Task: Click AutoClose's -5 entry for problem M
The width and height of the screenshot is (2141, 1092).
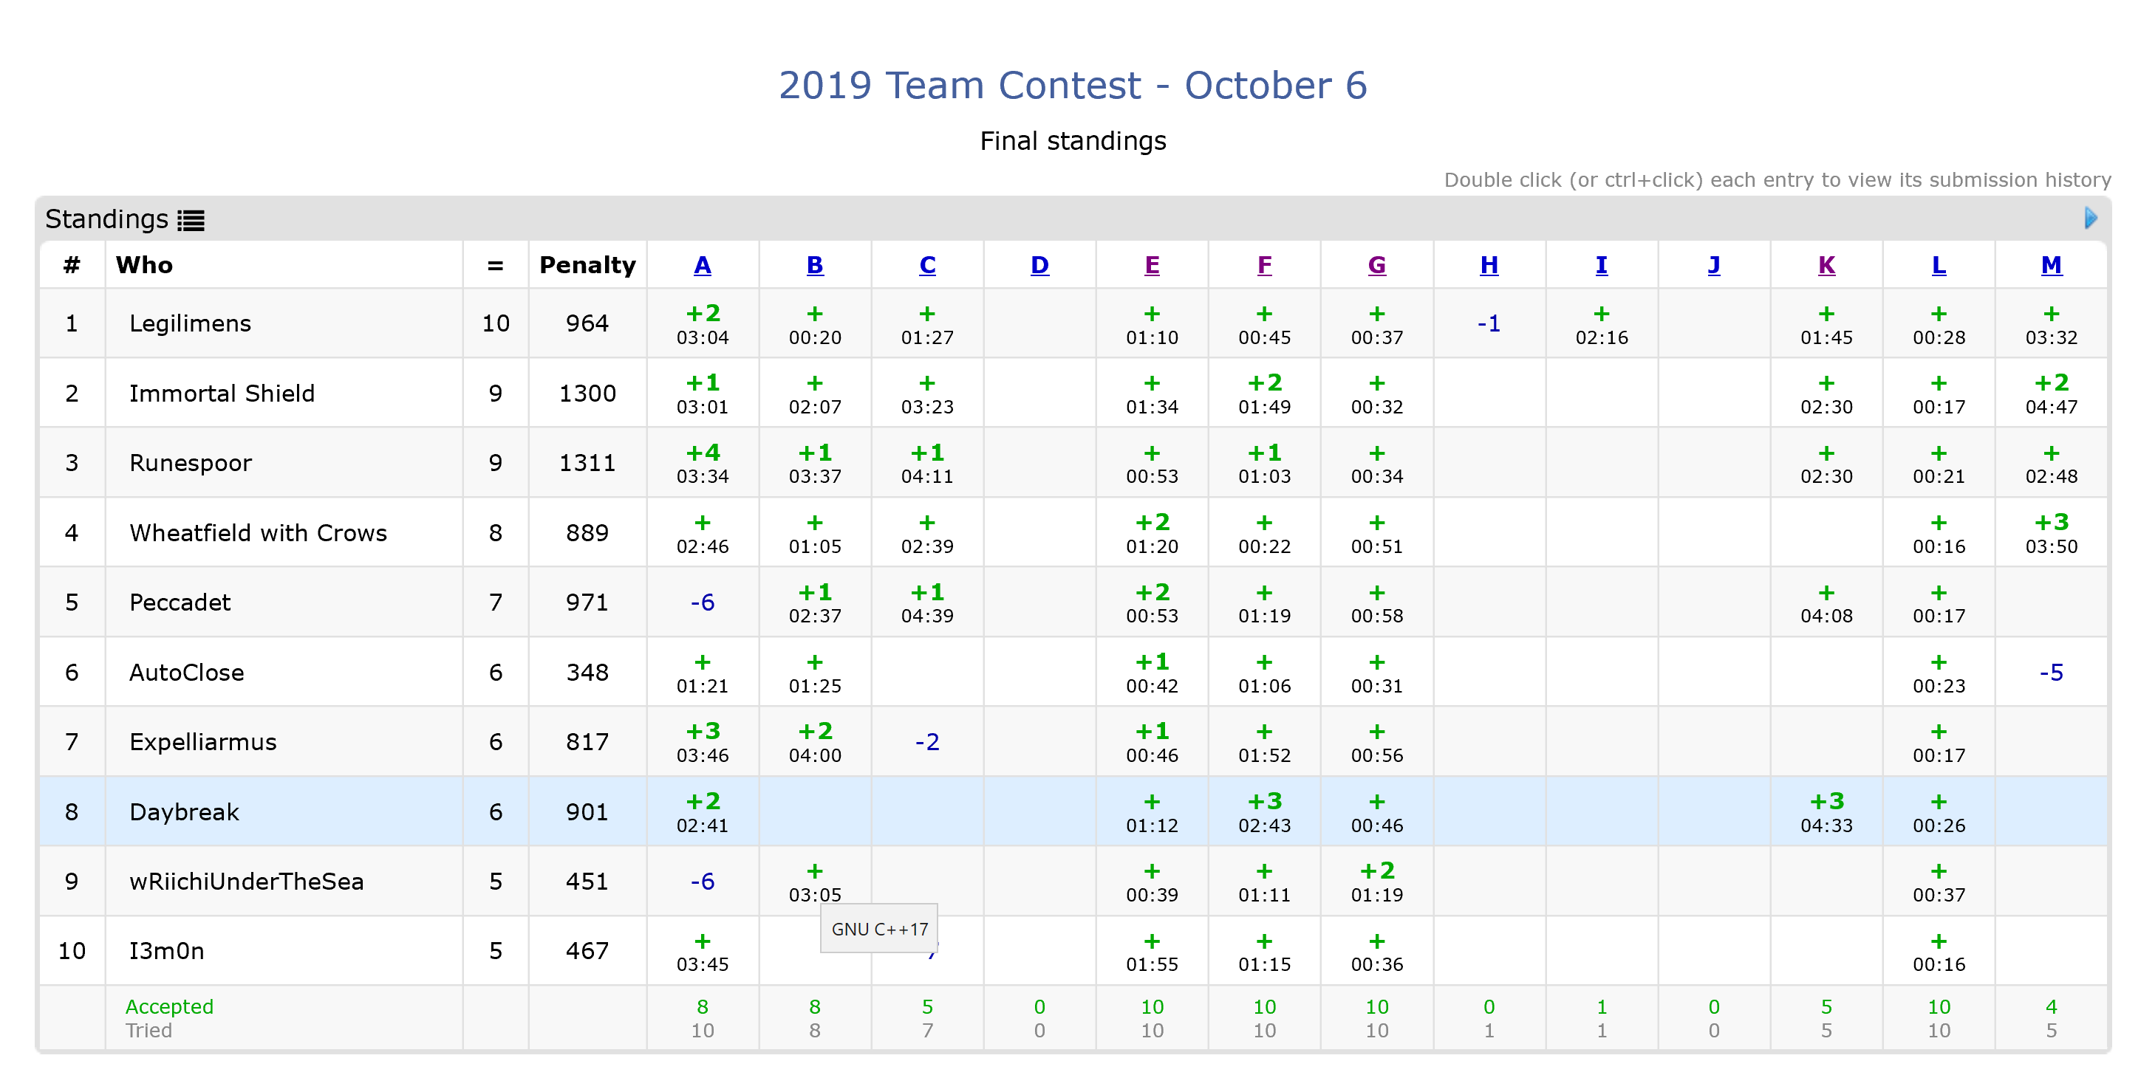Action: [2050, 672]
